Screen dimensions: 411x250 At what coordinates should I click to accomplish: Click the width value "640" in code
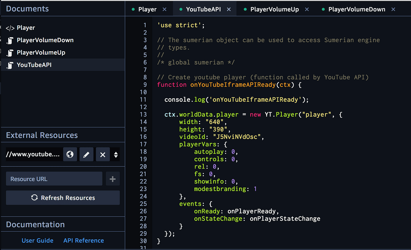click(215, 122)
